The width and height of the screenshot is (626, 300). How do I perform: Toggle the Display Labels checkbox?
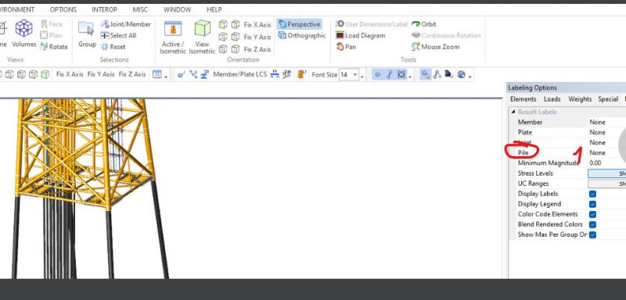point(592,194)
